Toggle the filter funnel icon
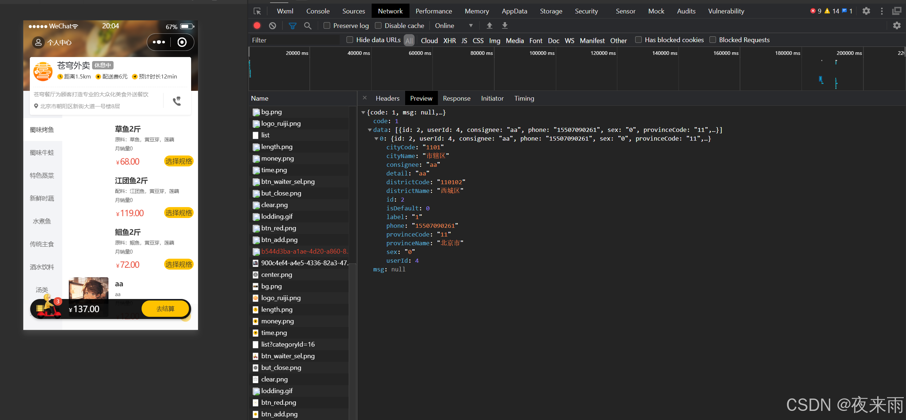The width and height of the screenshot is (906, 420). tap(292, 25)
